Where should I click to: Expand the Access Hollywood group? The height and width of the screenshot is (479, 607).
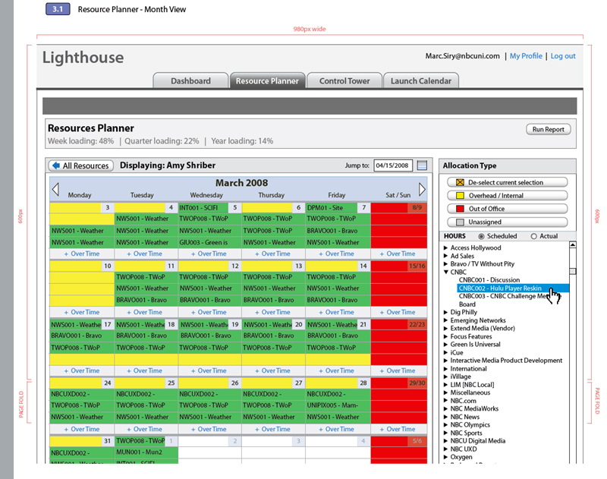point(446,247)
